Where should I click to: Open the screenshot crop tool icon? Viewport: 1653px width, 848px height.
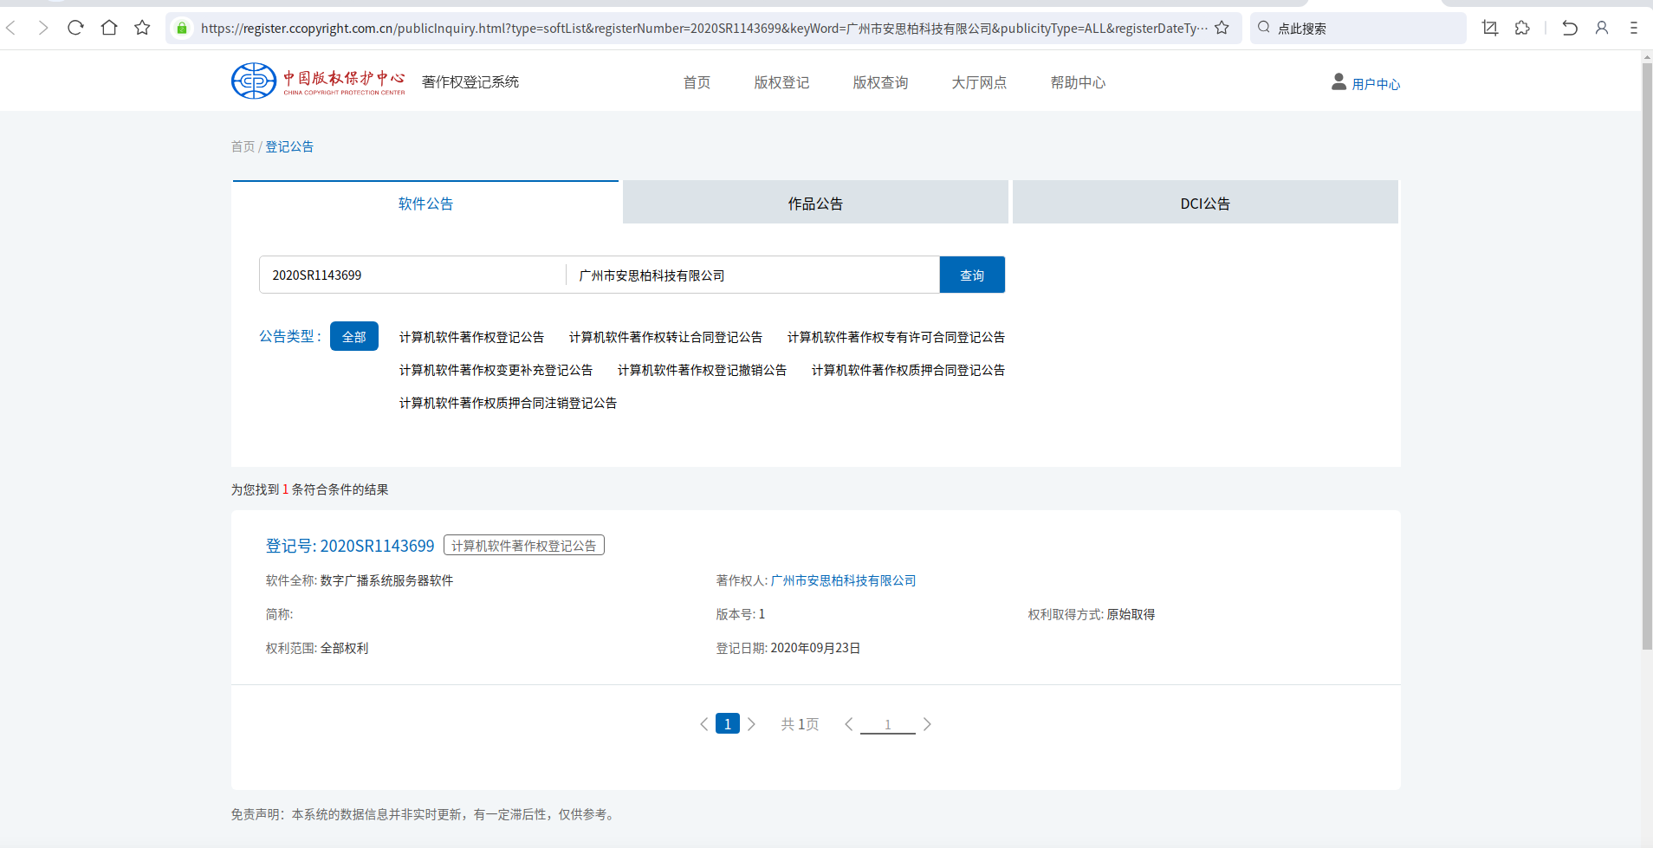point(1490,28)
